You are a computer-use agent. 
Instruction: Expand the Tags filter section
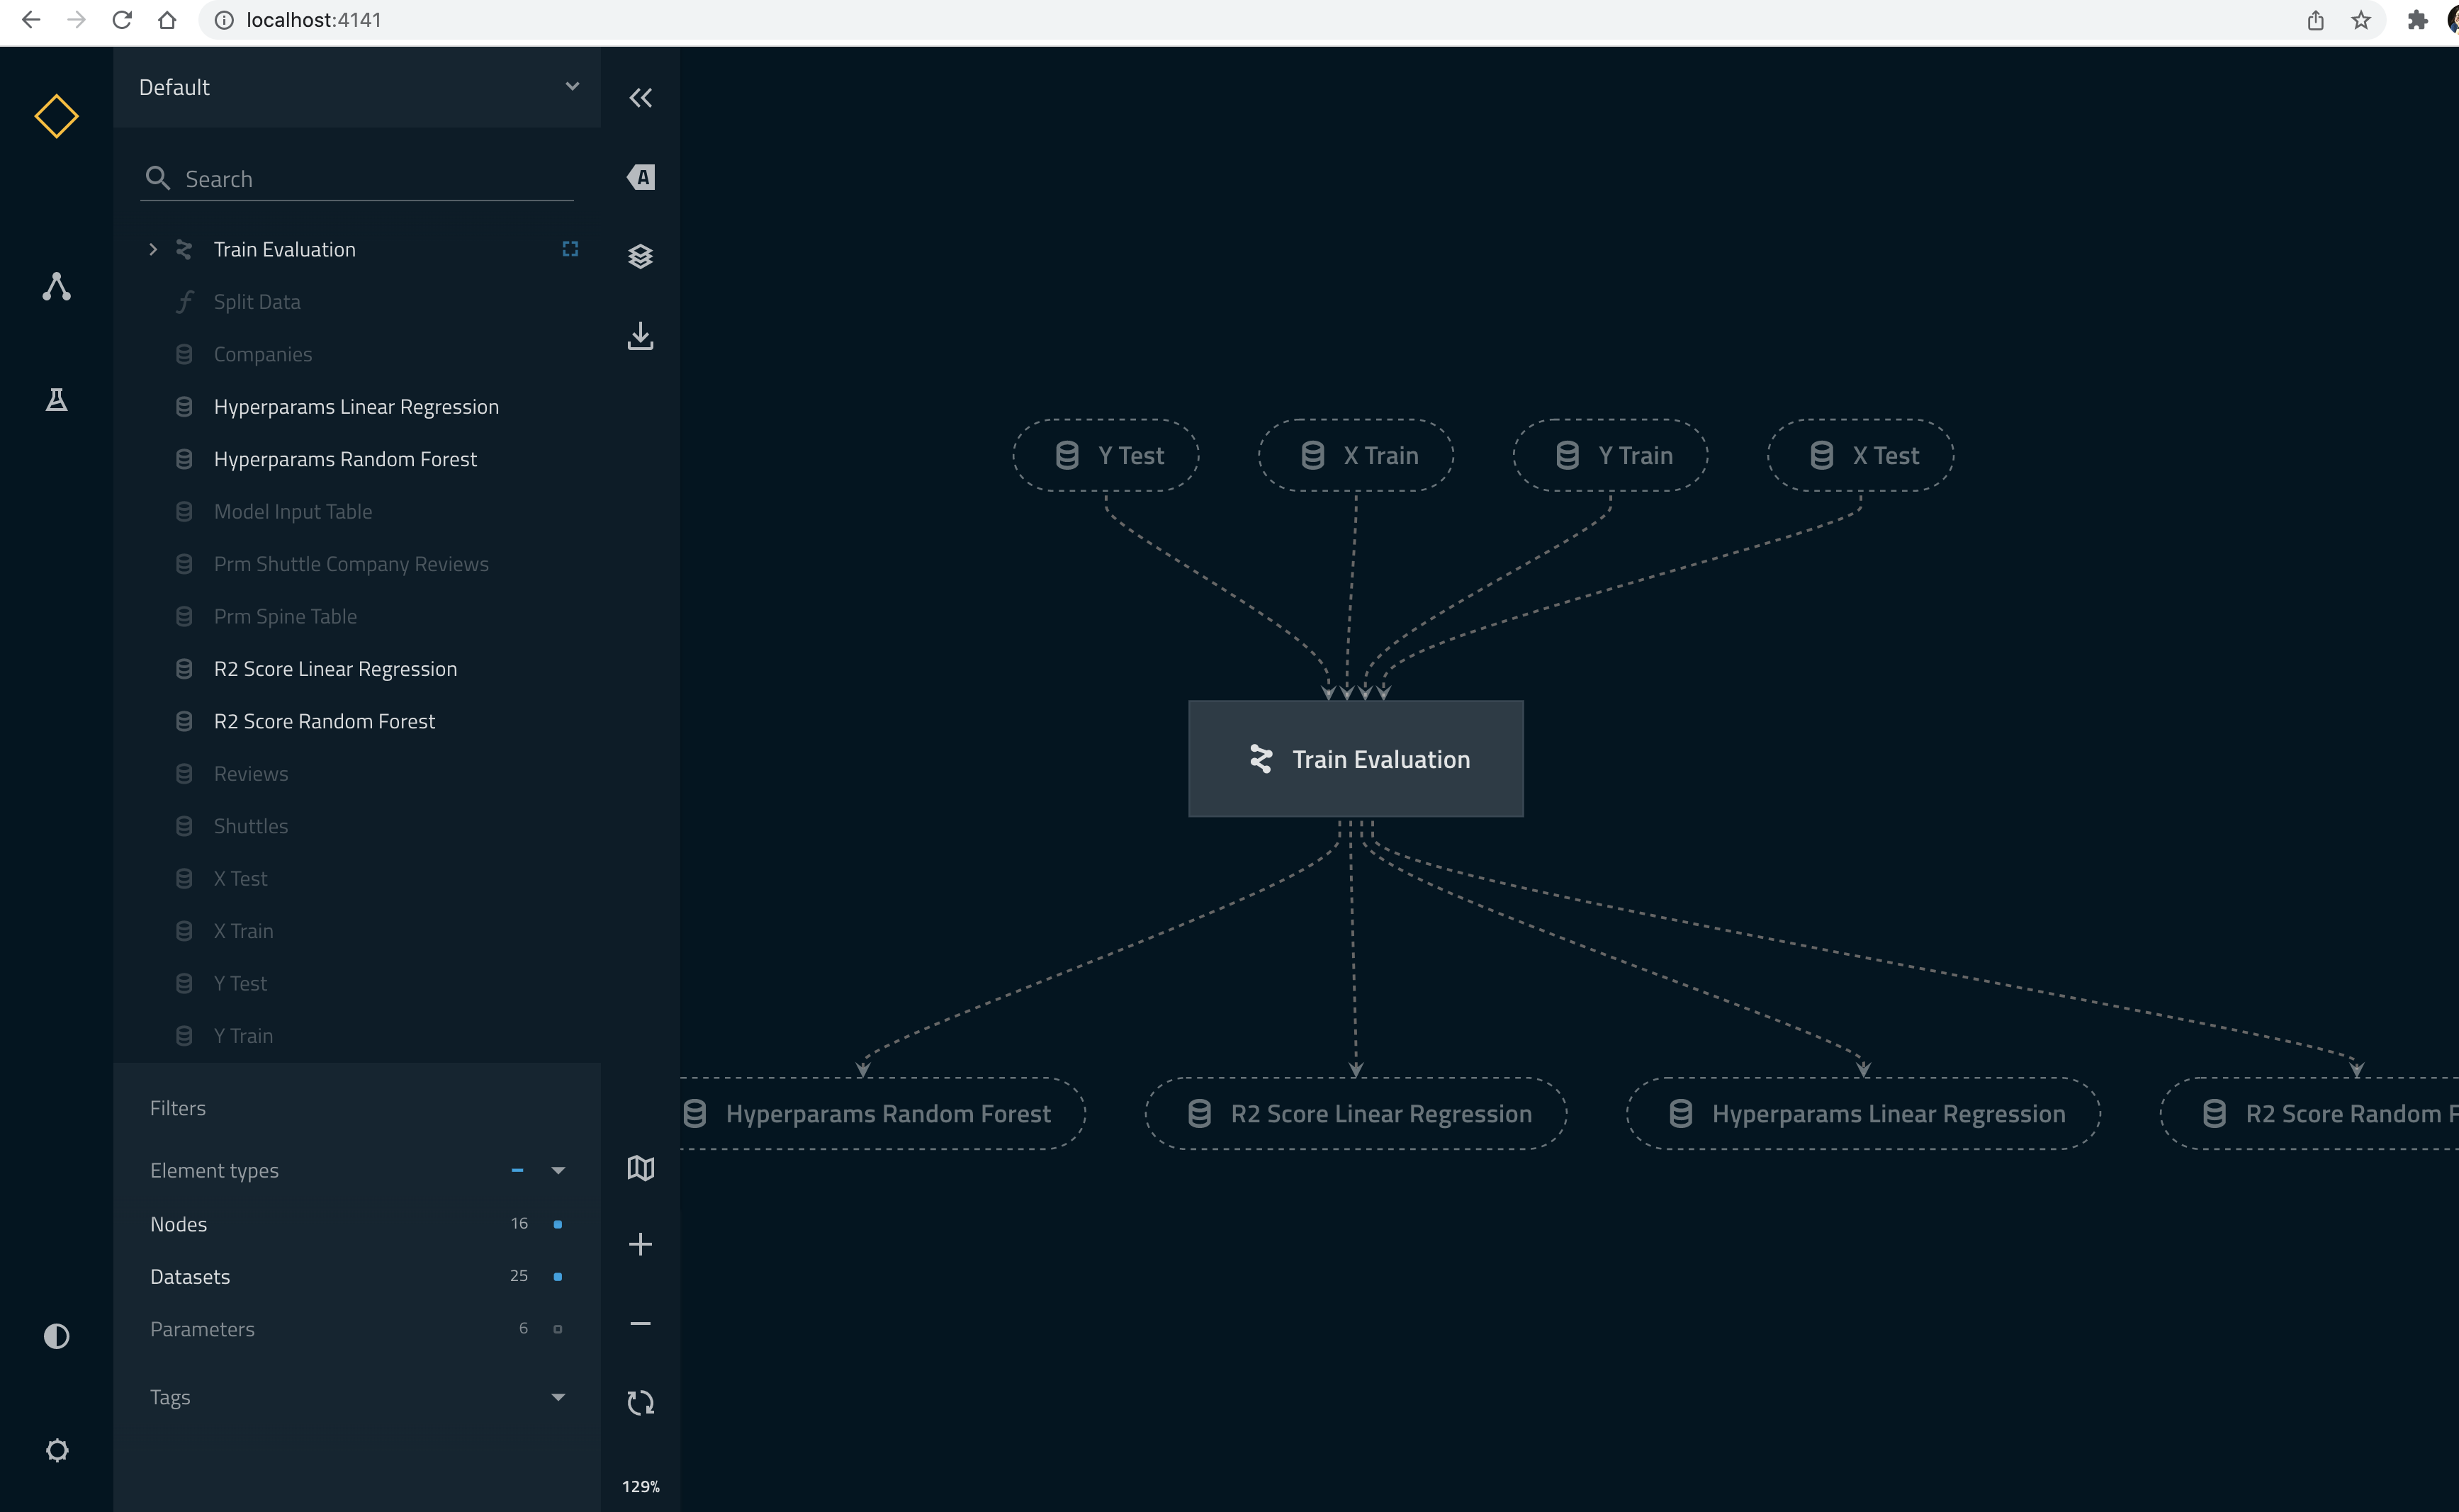pyautogui.click(x=558, y=1397)
